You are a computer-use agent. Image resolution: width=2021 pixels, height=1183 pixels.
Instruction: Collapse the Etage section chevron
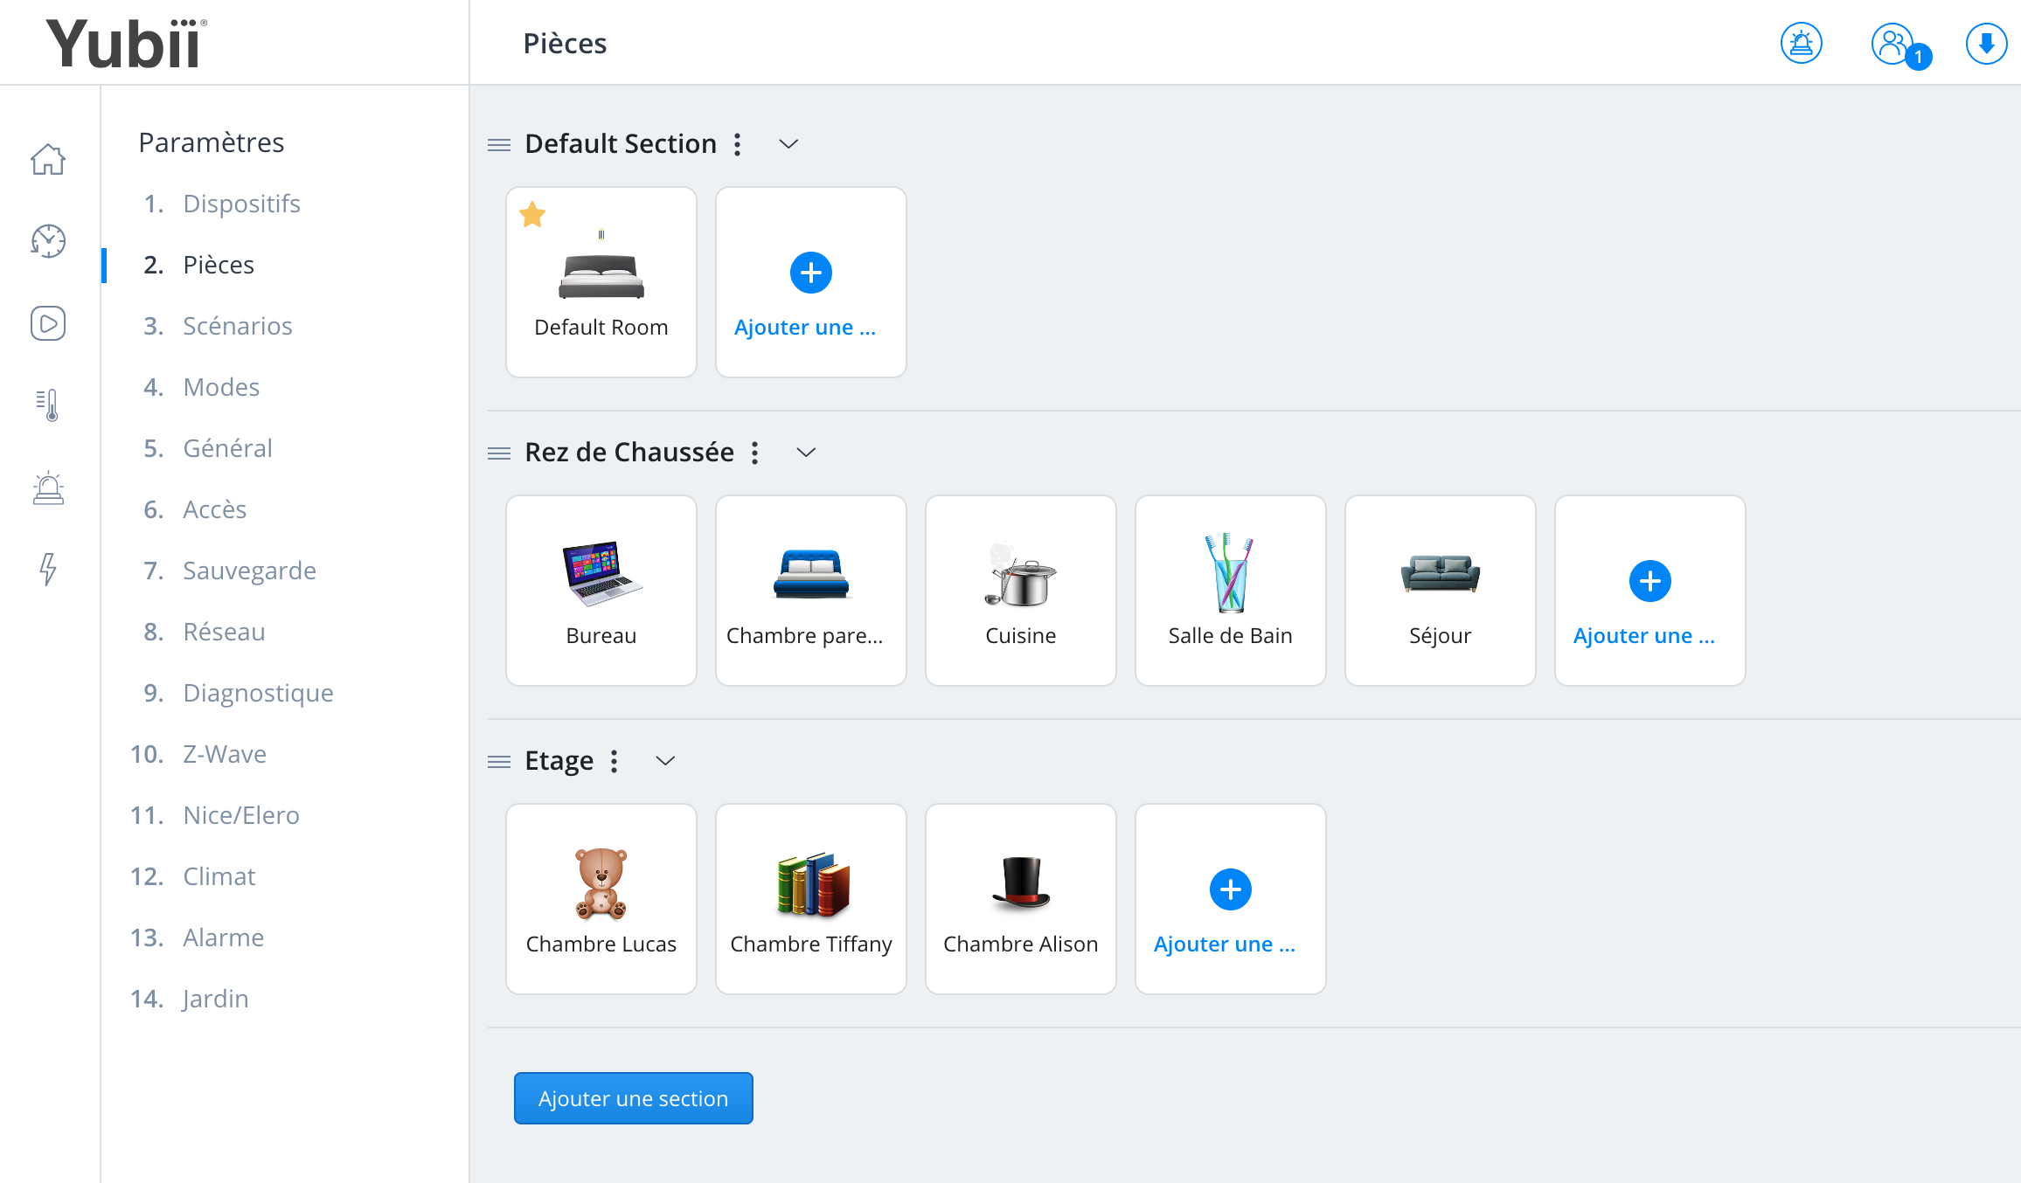pyautogui.click(x=665, y=761)
